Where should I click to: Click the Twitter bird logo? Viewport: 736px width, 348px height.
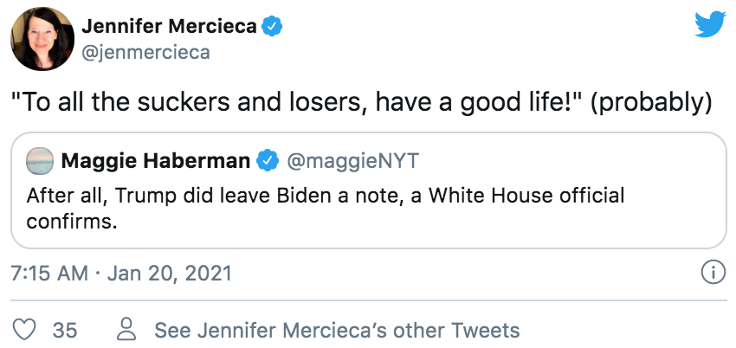pyautogui.click(x=709, y=23)
